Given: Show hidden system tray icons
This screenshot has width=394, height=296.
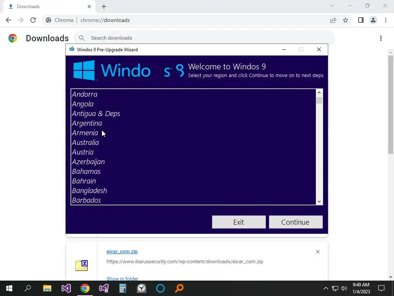Looking at the screenshot, I should (326, 288).
